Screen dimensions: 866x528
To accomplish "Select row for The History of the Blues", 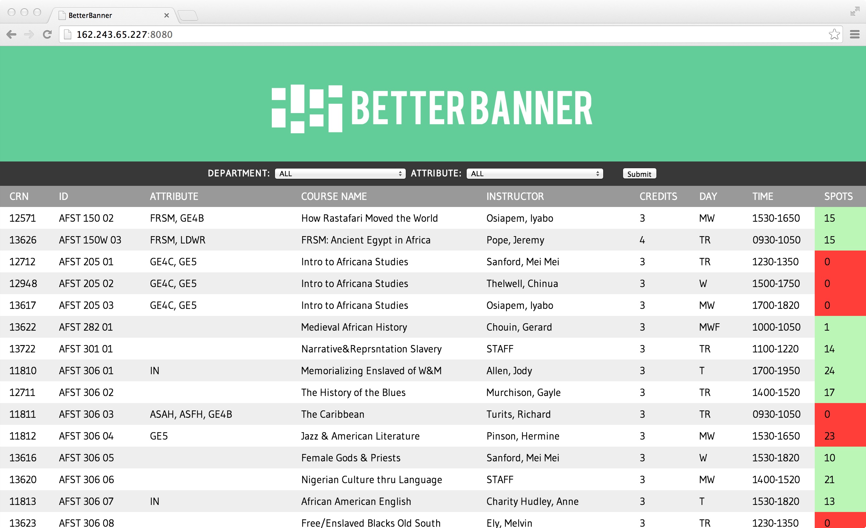I will (x=353, y=392).
